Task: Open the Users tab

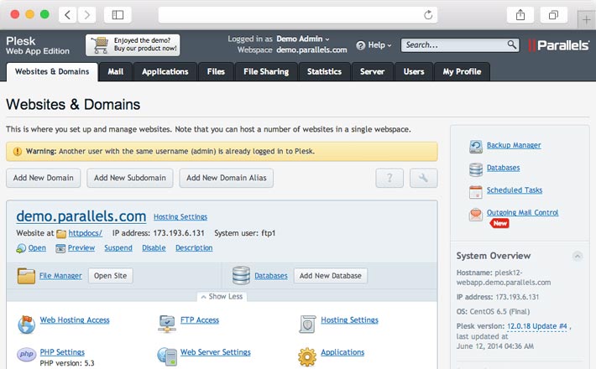Action: 414,72
